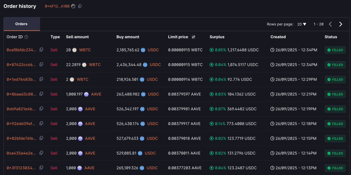This screenshot has width=351, height=175.
Task: Open order 0x926dd39ef details link
Action: [21, 124]
